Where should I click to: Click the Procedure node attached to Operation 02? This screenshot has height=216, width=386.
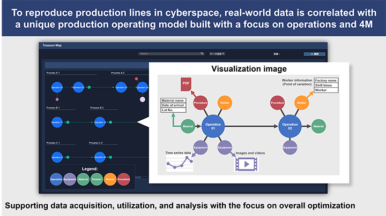(278, 103)
